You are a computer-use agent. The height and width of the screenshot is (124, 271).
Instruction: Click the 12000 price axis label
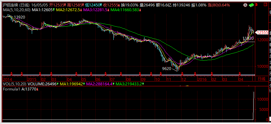pos(262,40)
